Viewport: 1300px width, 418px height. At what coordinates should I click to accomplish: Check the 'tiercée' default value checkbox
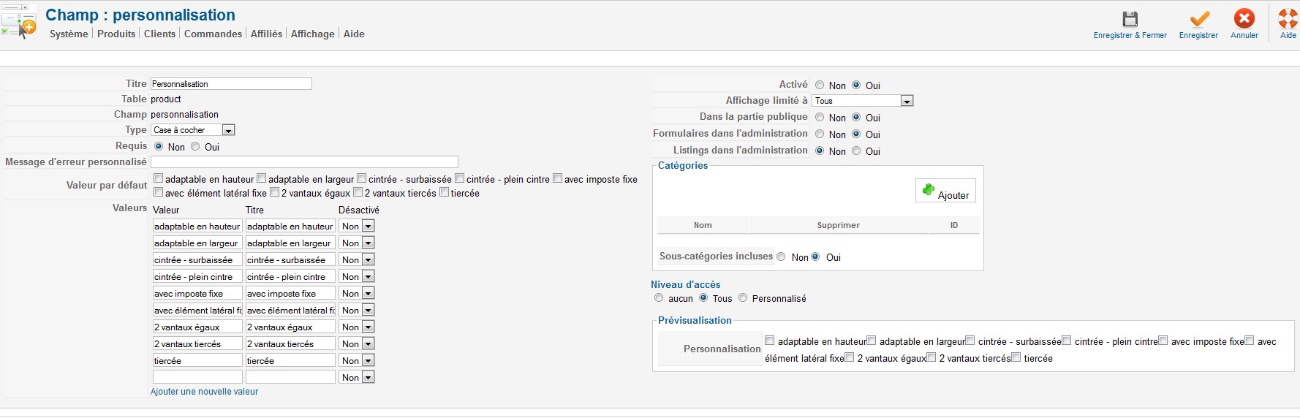coord(444,193)
